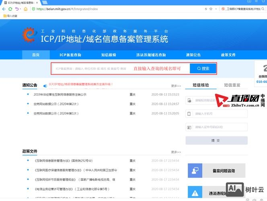Screen dimensions: 267x201
Task: Click the ID number last six digits field
Action: 216,127
